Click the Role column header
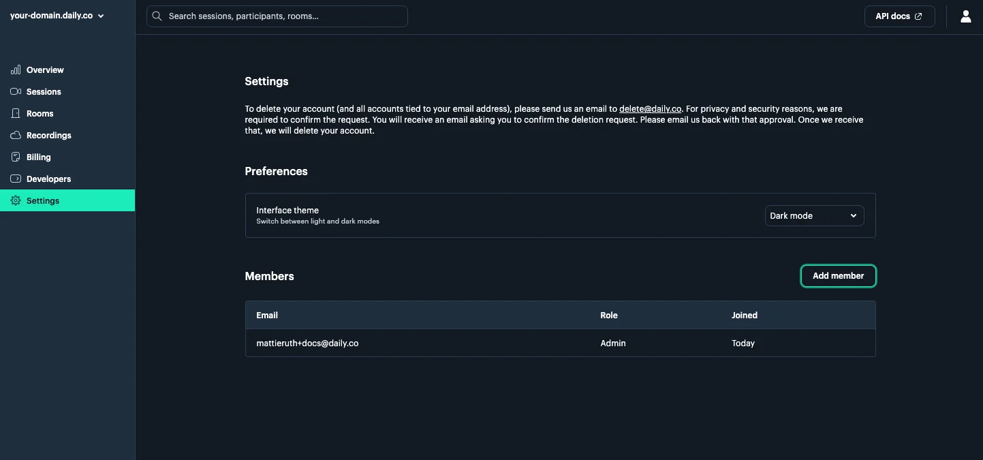The height and width of the screenshot is (460, 983). tap(609, 316)
